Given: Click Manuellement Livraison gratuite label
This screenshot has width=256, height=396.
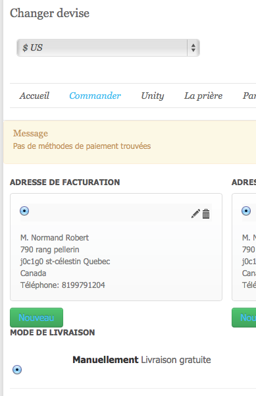Looking at the screenshot, I should coord(141,360).
